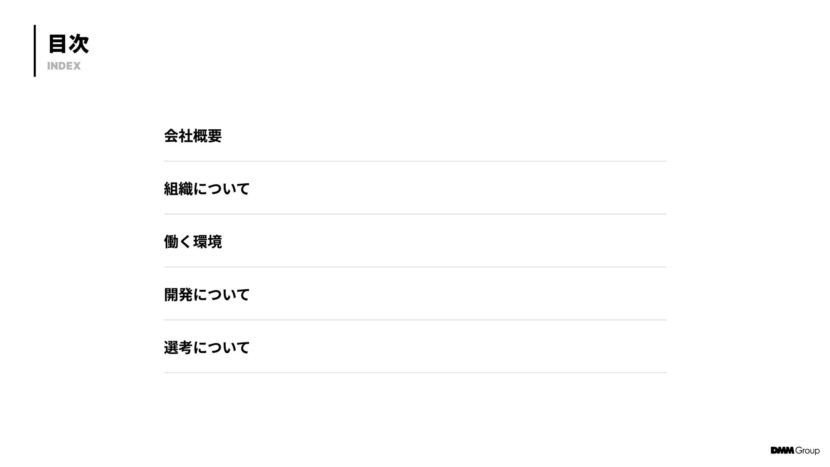Image resolution: width=830 pixels, height=467 pixels.
Task: Click the divider line below 組織について
Action: point(415,214)
